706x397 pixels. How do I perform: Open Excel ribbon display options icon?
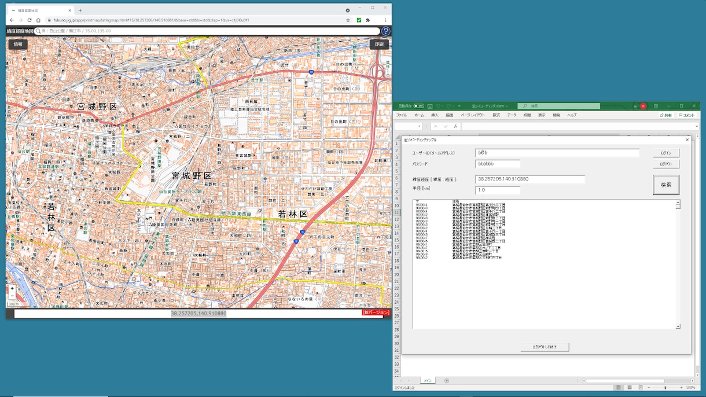(656, 106)
